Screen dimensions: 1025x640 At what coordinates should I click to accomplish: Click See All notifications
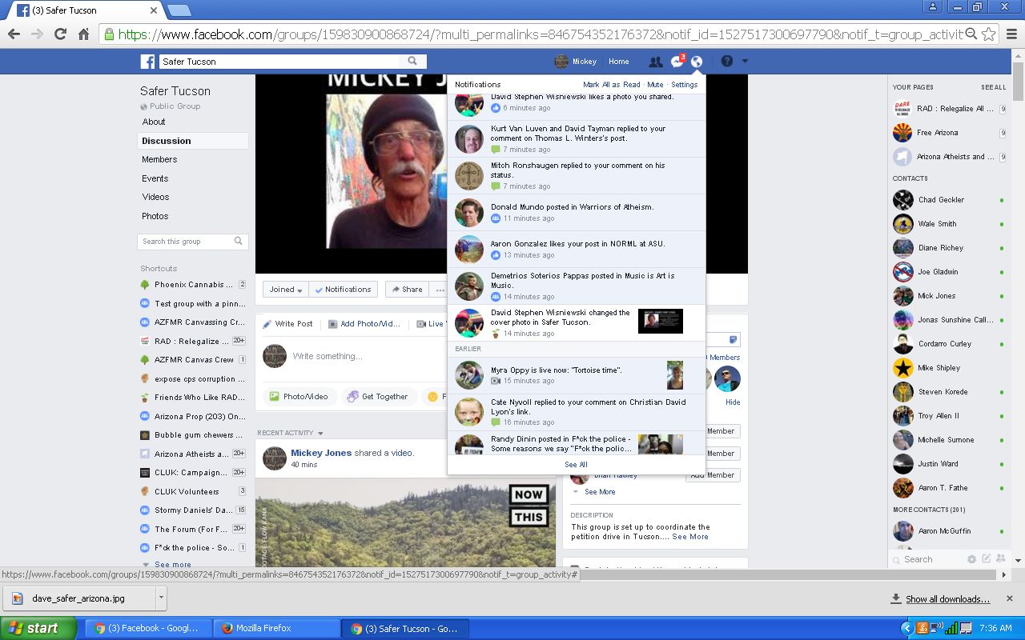click(576, 465)
